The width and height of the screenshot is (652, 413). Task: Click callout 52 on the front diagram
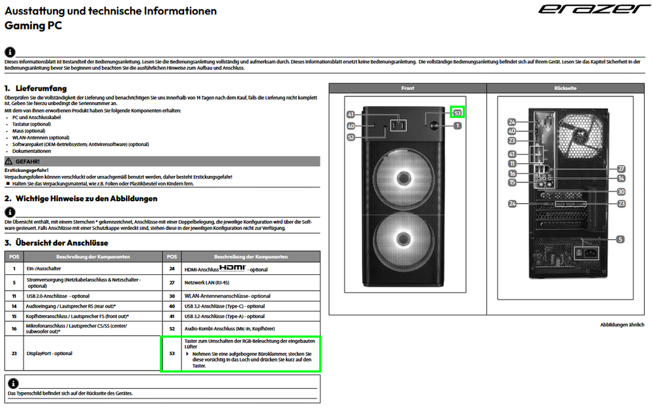click(x=350, y=137)
